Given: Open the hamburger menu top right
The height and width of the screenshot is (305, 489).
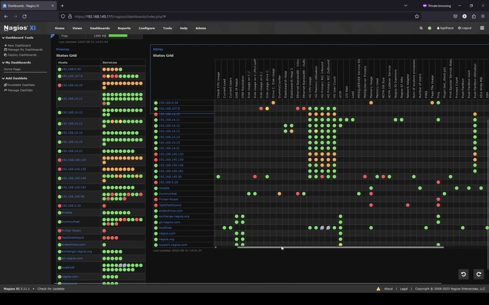Looking at the screenshot, I should click(x=482, y=28).
